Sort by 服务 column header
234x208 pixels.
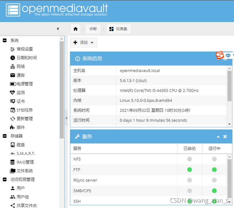click(x=124, y=148)
